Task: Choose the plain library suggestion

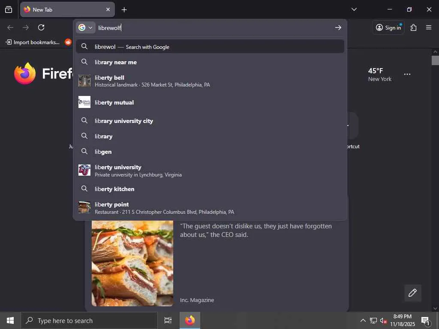Action: point(210,136)
